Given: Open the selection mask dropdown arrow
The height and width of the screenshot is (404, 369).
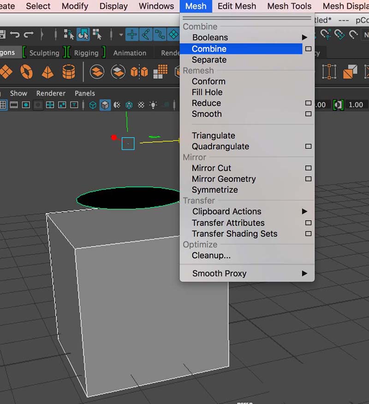Looking at the screenshot, I should point(121,35).
